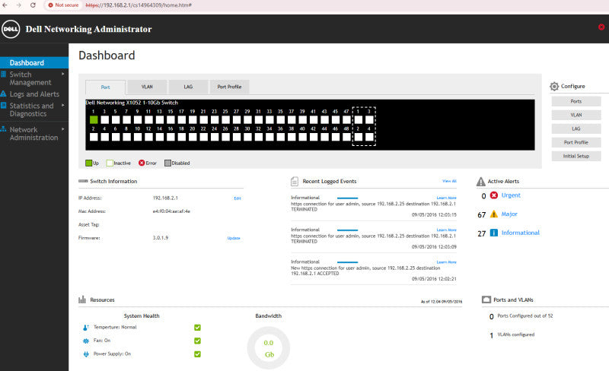Image resolution: width=609 pixels, height=371 pixels.
Task: Click the Active Alerts triangle icon
Action: coord(481,181)
